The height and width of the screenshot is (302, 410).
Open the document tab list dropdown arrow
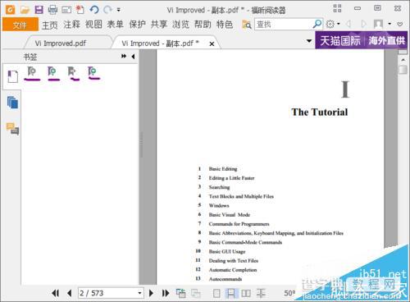click(309, 41)
